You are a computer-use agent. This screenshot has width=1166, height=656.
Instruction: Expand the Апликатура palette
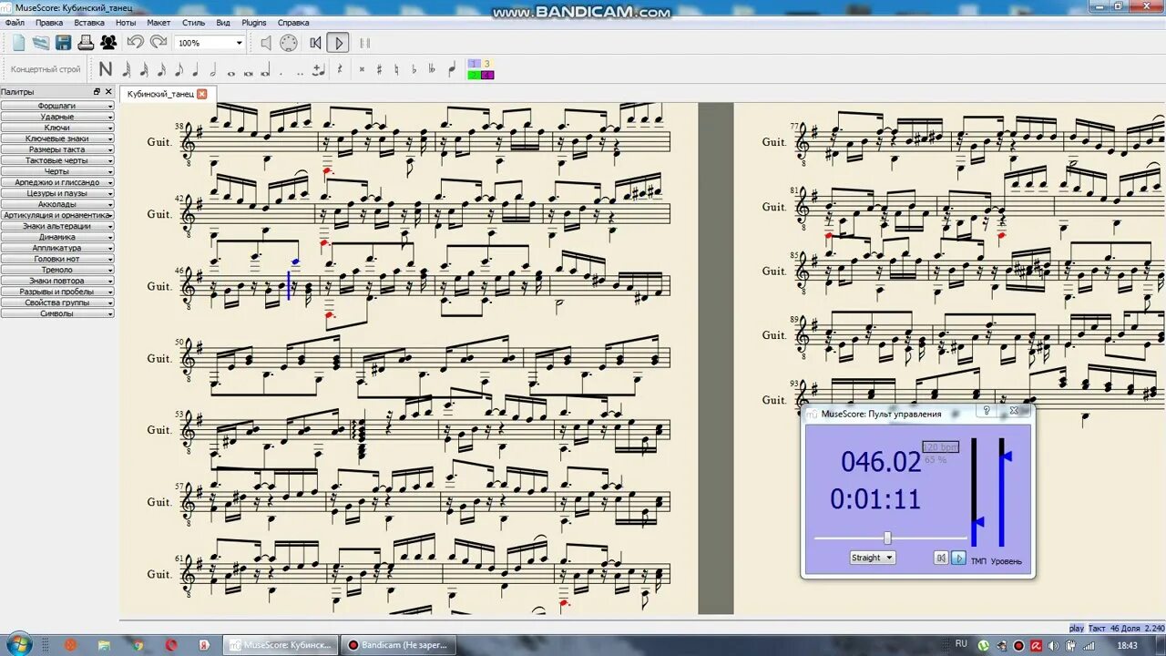(57, 248)
